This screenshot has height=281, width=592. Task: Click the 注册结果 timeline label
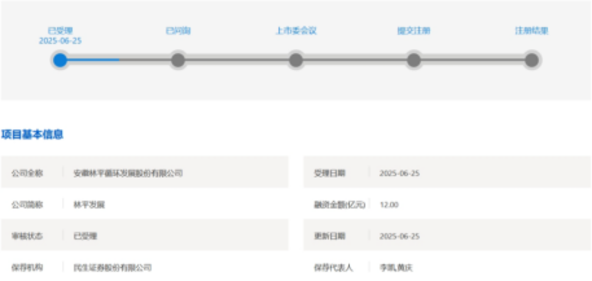click(532, 30)
